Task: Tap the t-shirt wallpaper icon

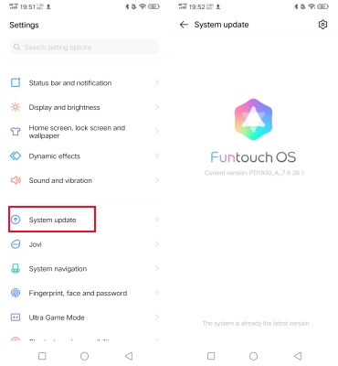Action: coord(16,132)
